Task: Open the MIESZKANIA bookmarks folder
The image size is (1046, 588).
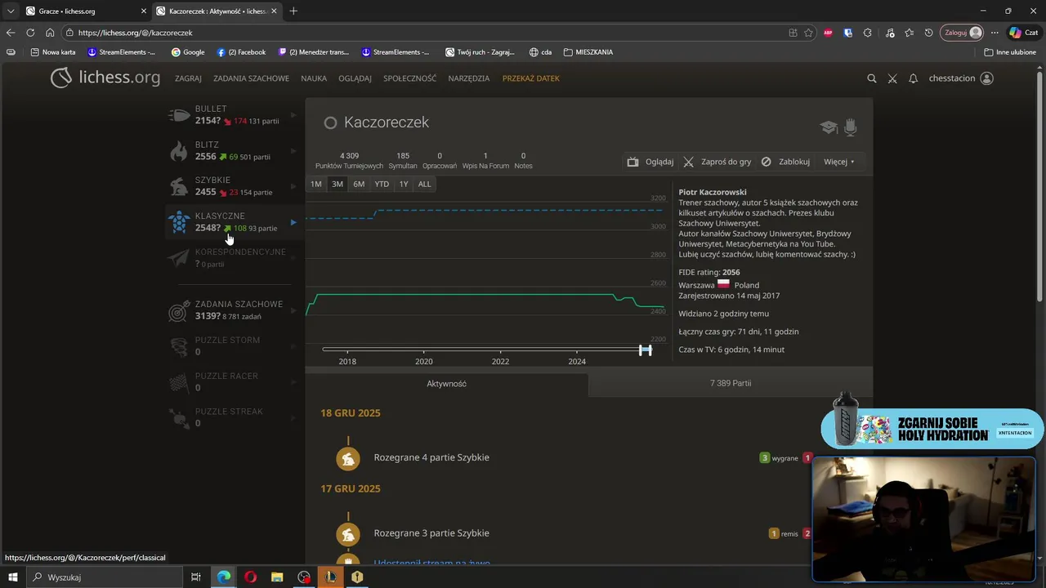Action: click(x=588, y=52)
